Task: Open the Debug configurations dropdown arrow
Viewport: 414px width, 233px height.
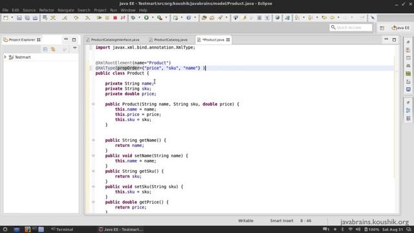Action: click(139, 17)
